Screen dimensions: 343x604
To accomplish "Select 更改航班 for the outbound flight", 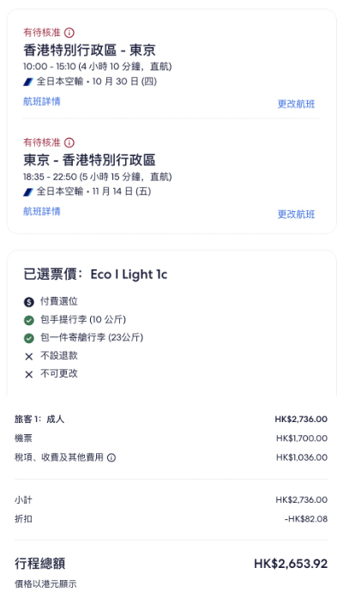I will point(296,104).
